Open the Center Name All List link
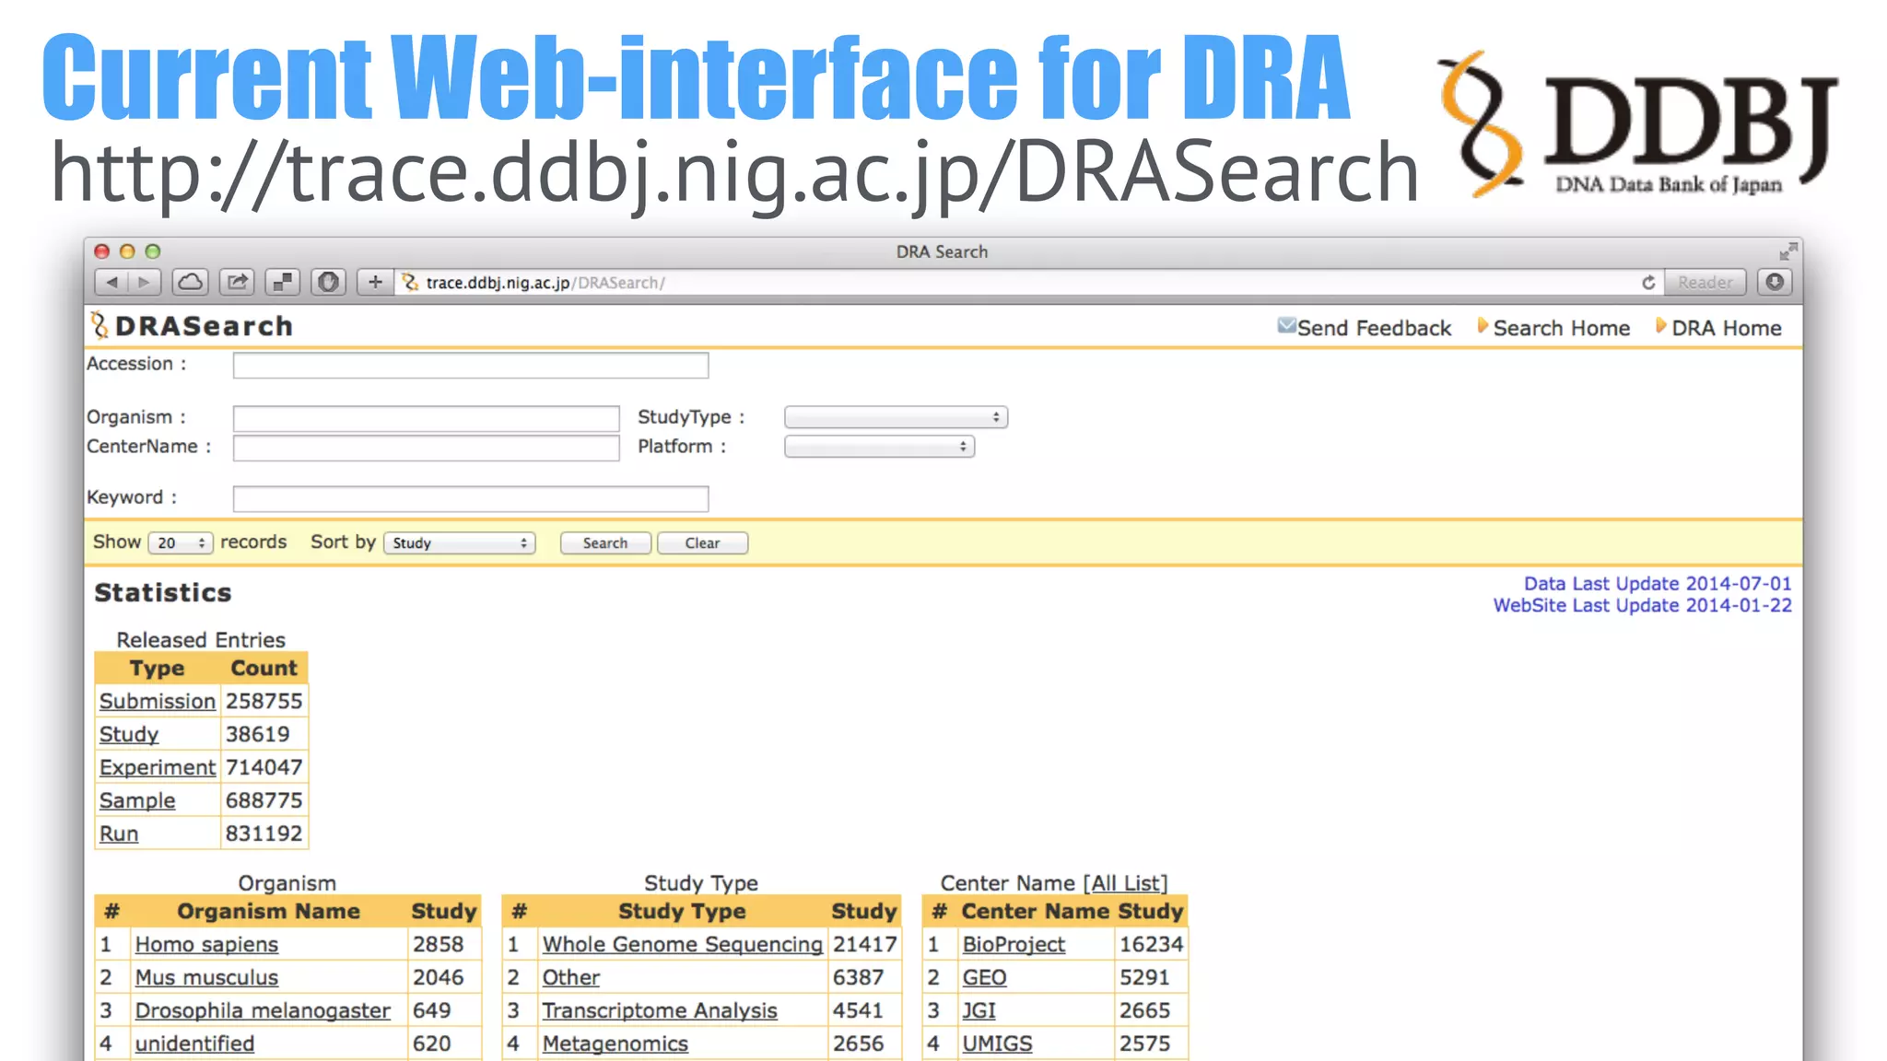Screen dimensions: 1887x1061 (x=1126, y=883)
